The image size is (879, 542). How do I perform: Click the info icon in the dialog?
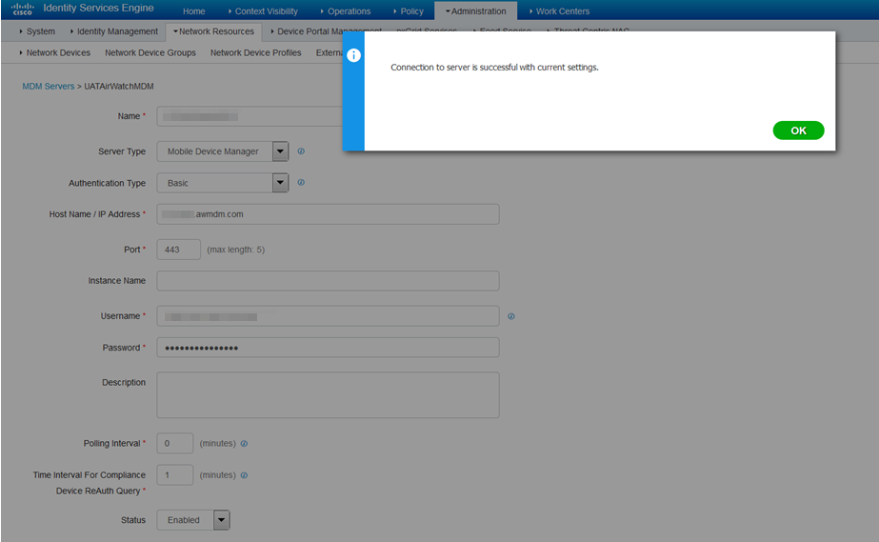353,55
